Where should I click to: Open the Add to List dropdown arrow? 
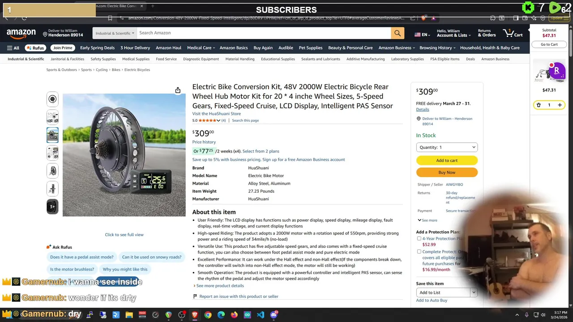tap(473, 292)
